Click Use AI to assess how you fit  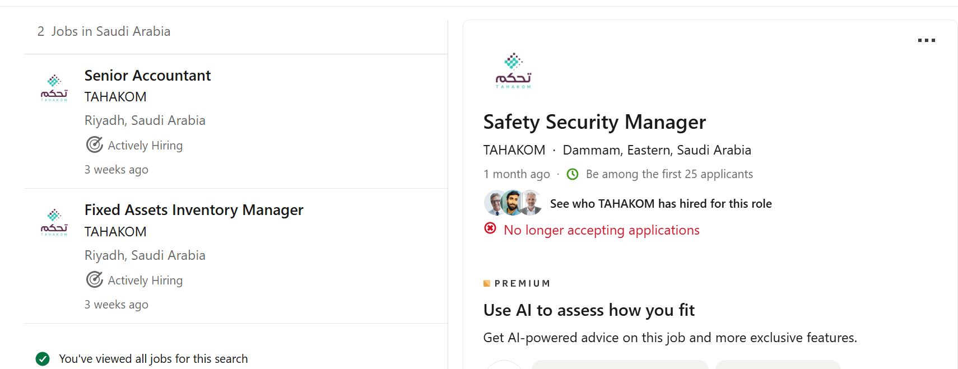[589, 310]
